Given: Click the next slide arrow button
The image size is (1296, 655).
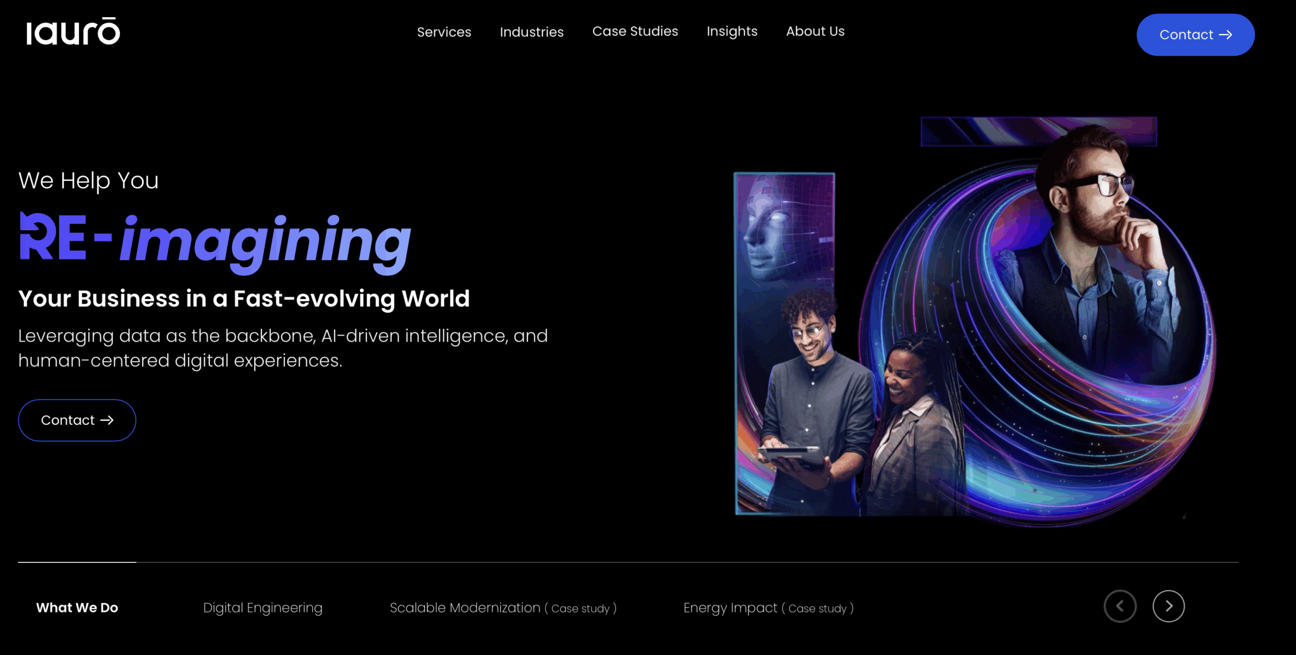Looking at the screenshot, I should 1168,606.
